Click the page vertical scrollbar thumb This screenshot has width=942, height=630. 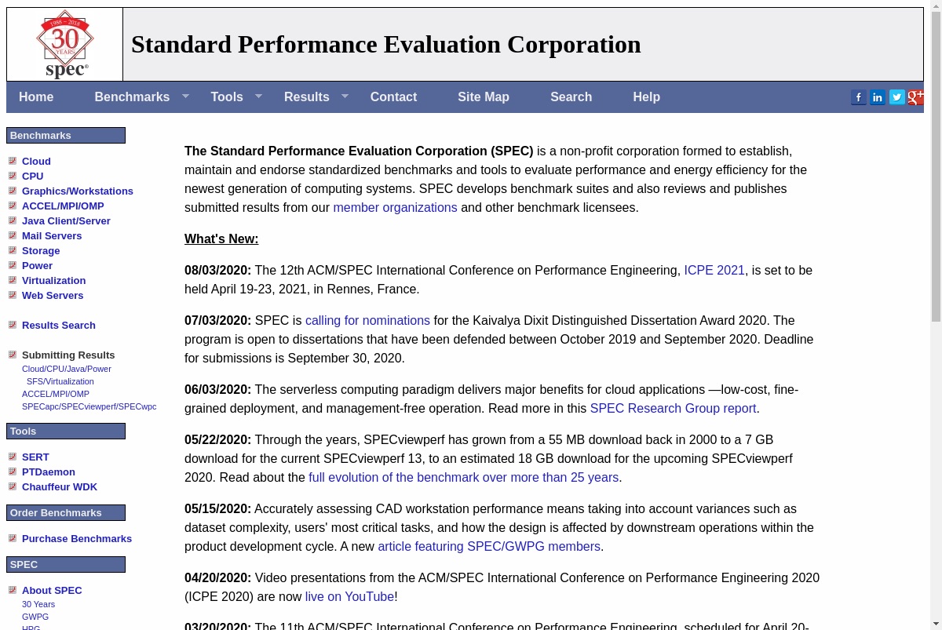point(936,166)
